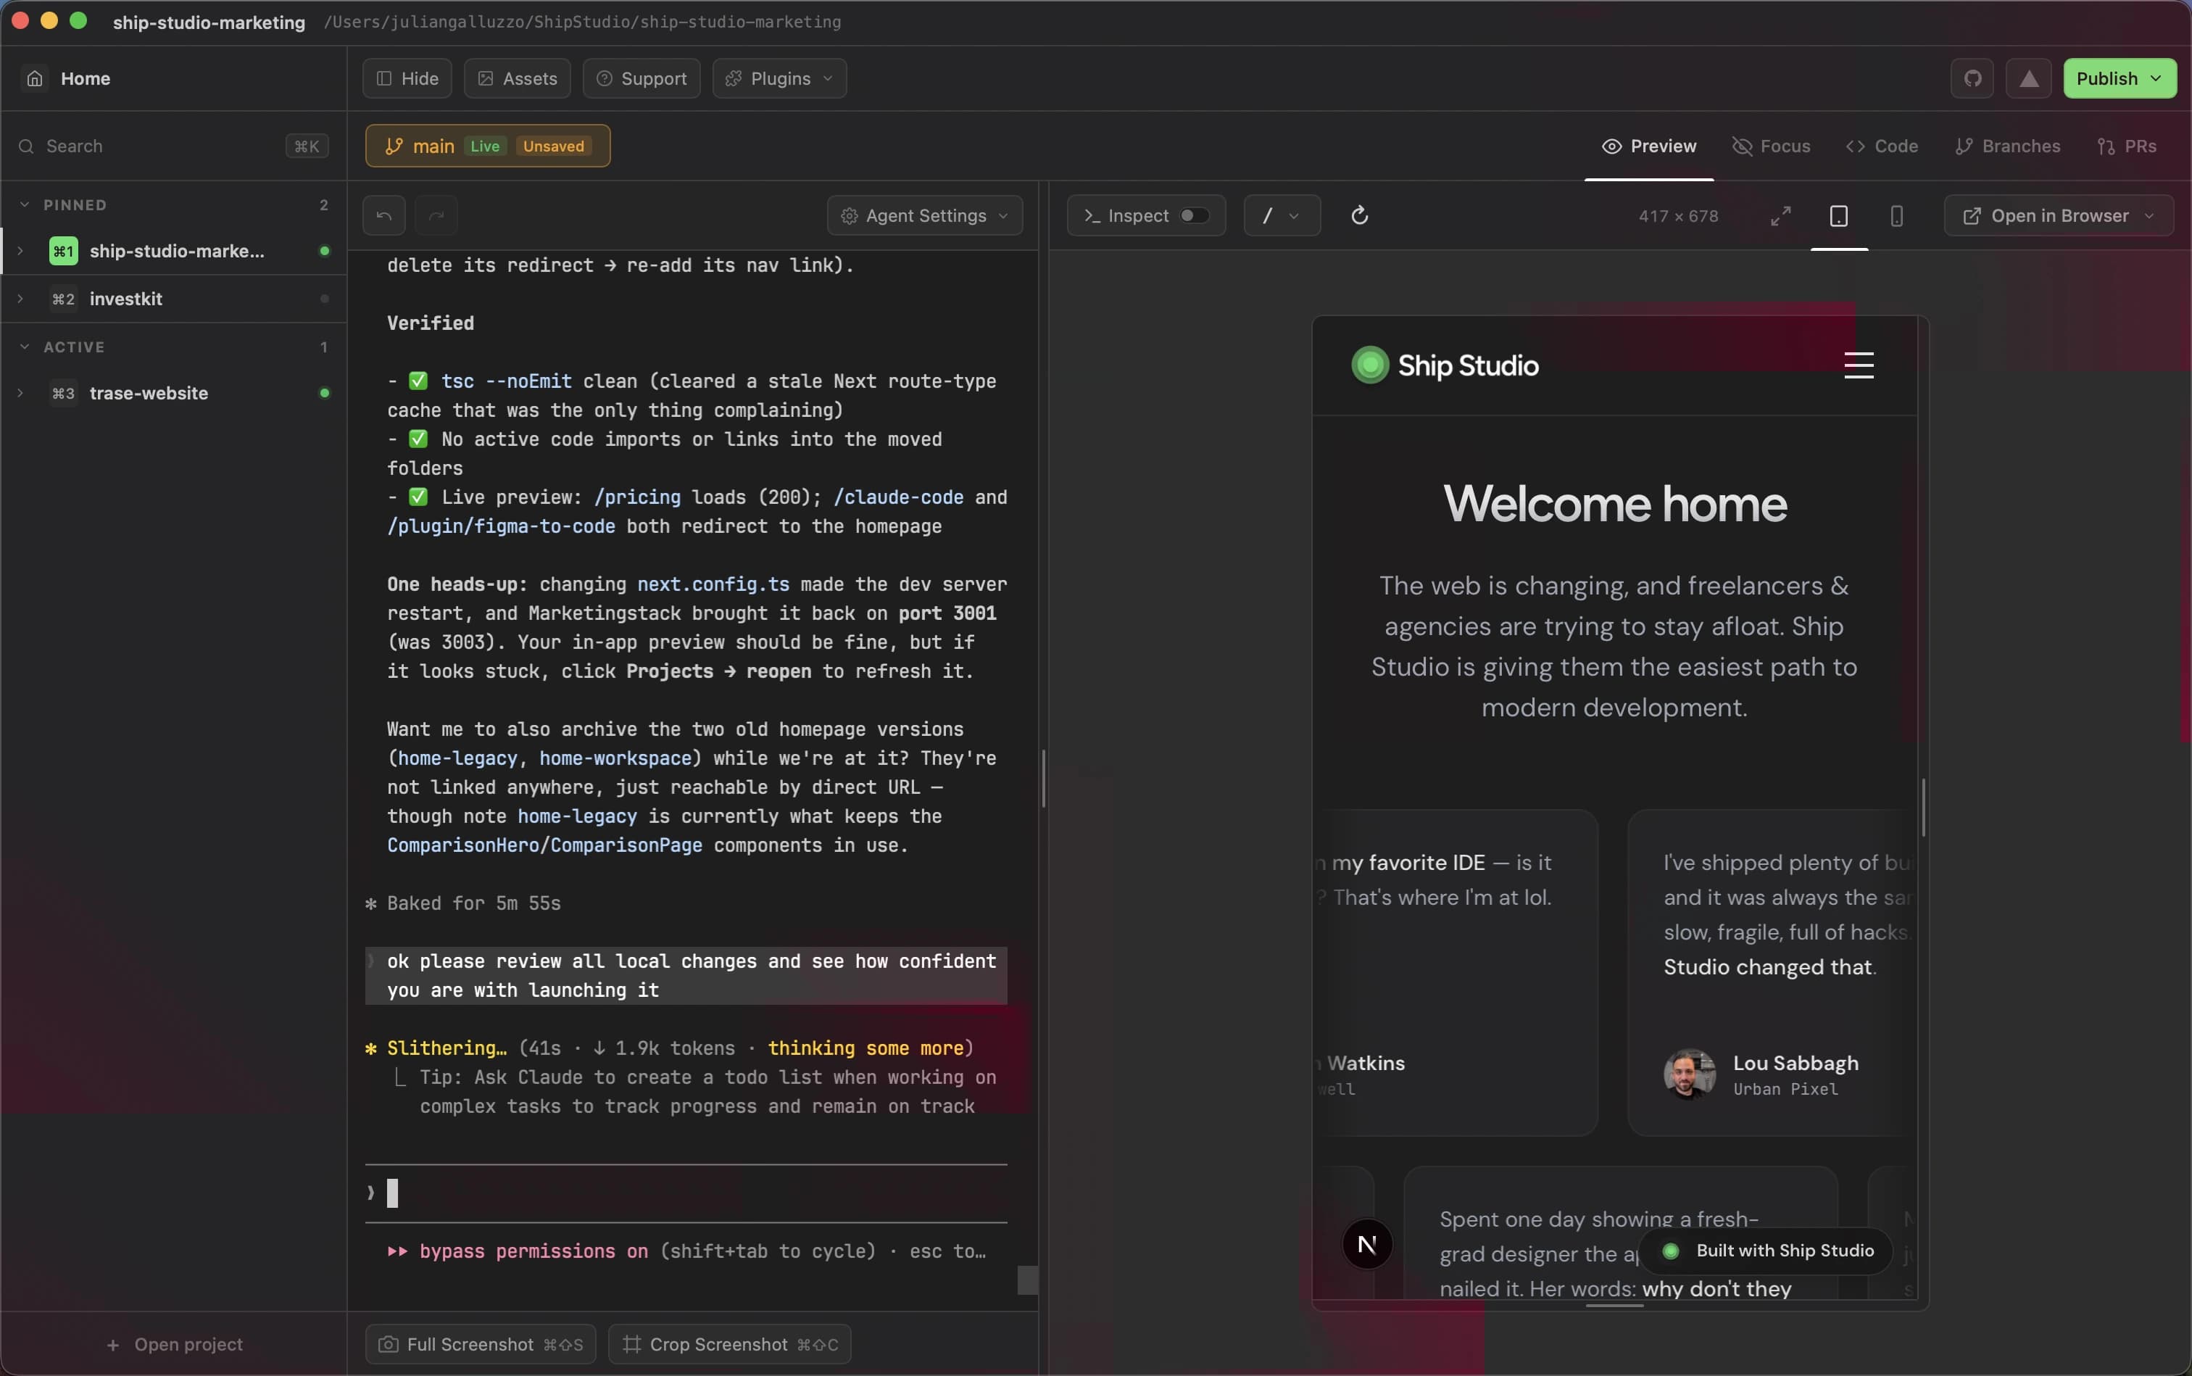Image resolution: width=2192 pixels, height=1376 pixels.
Task: Hide the sidebar with Hide button
Action: click(407, 78)
